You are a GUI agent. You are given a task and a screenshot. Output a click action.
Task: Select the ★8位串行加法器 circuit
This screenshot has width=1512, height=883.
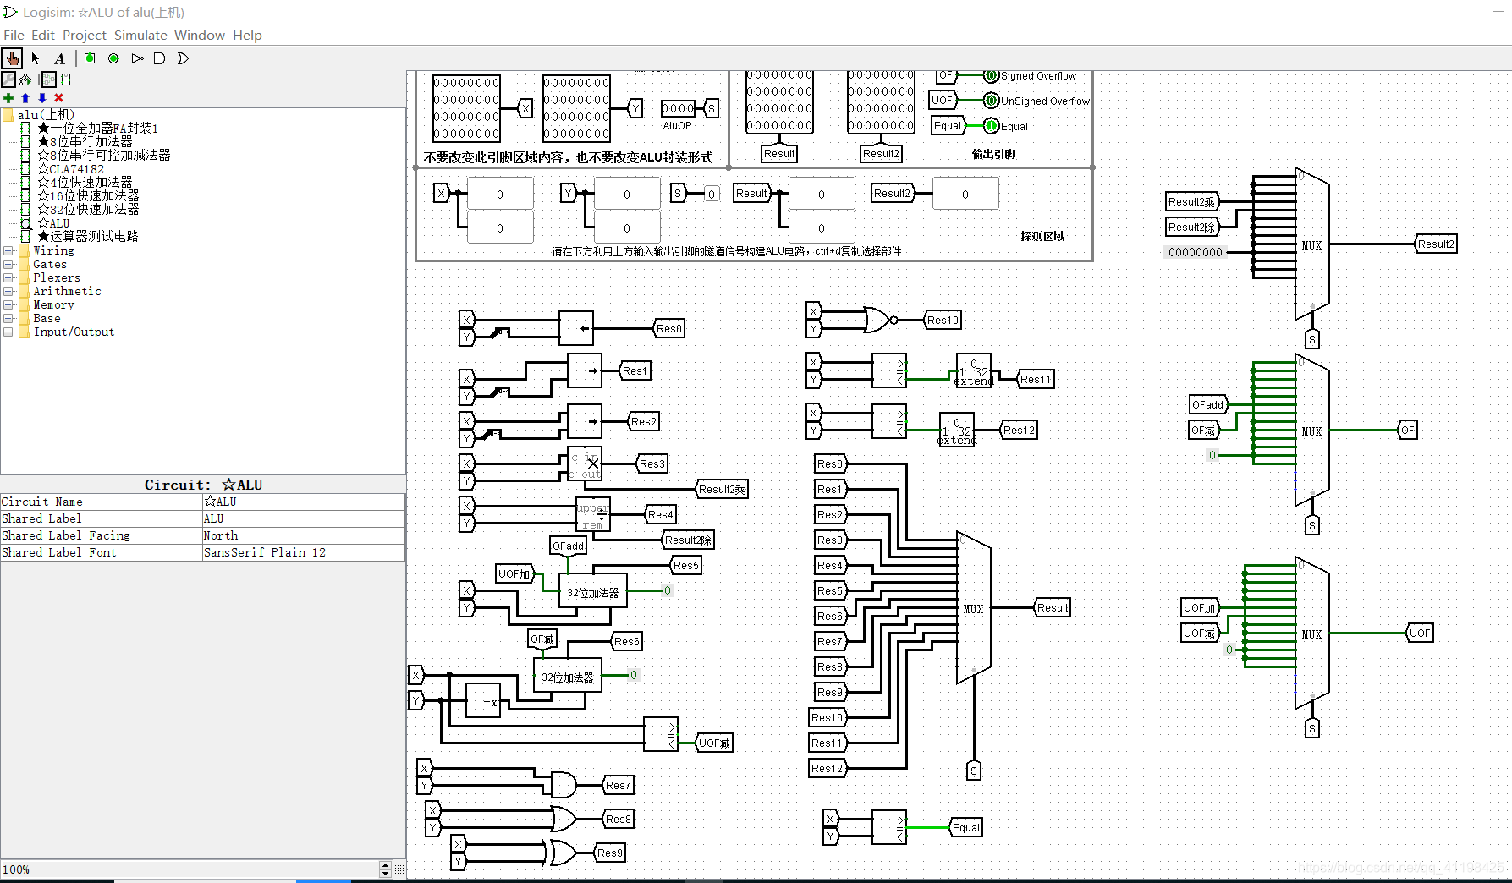click(85, 141)
